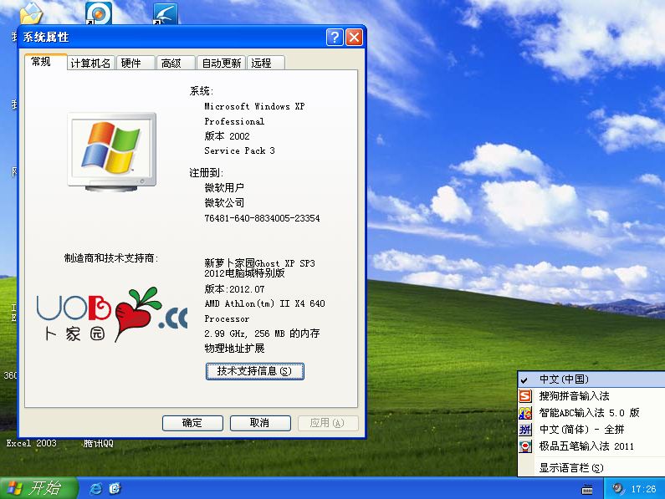Screen dimensions: 665x499
Task: Click the Service Pack 3 text
Action: [239, 150]
